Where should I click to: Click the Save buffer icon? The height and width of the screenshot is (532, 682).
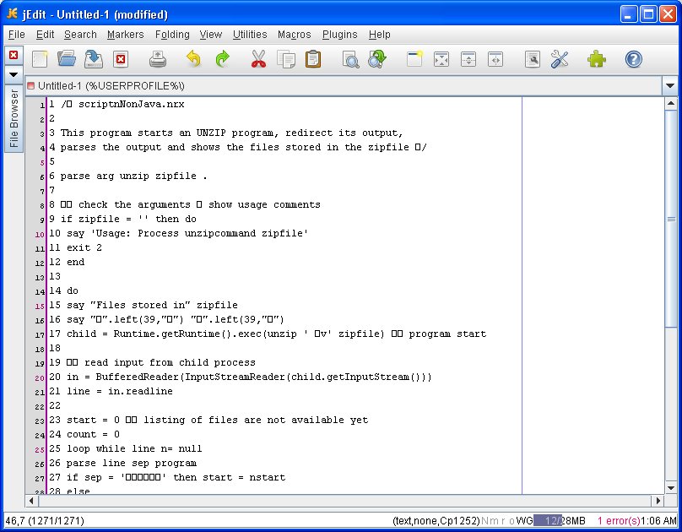94,59
